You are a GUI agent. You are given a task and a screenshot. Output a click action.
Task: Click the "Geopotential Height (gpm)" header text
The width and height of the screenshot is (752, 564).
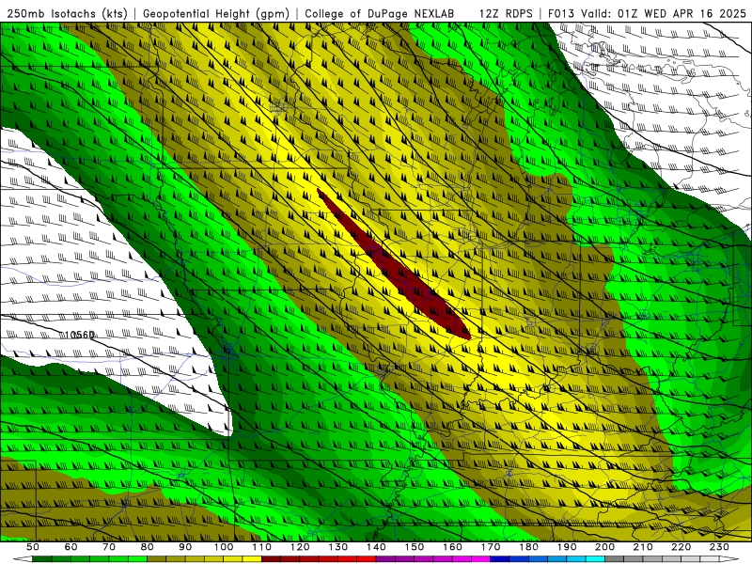216,13
